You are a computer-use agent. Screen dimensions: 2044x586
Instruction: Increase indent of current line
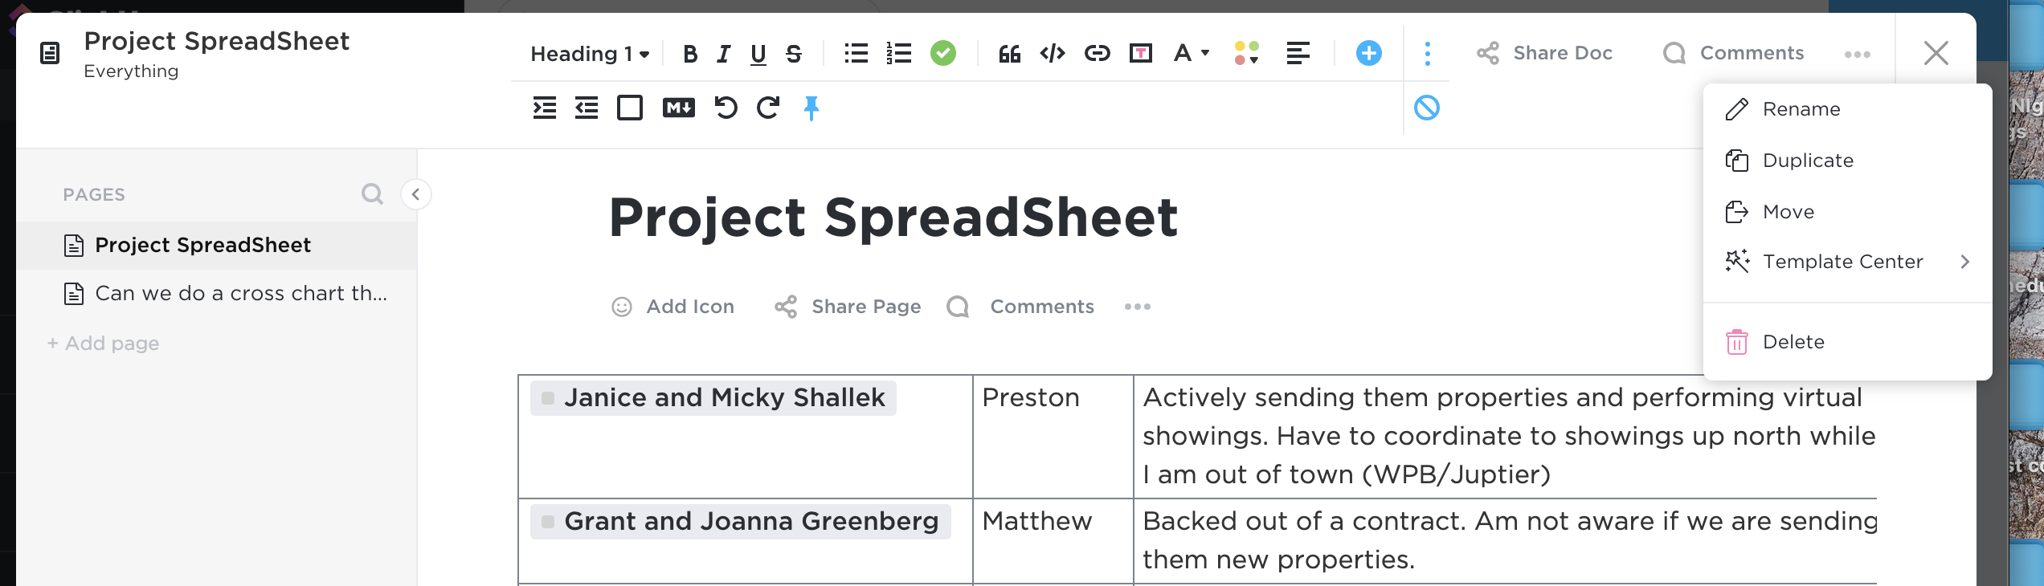pos(545,108)
